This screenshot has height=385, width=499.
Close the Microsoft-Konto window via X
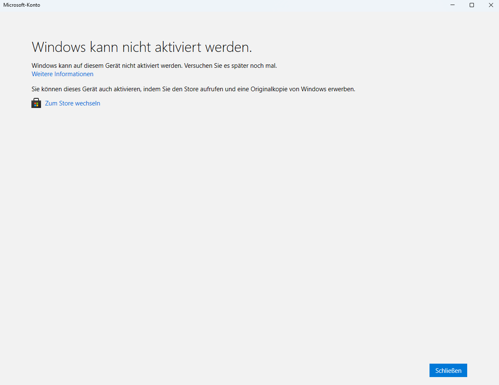pos(491,5)
